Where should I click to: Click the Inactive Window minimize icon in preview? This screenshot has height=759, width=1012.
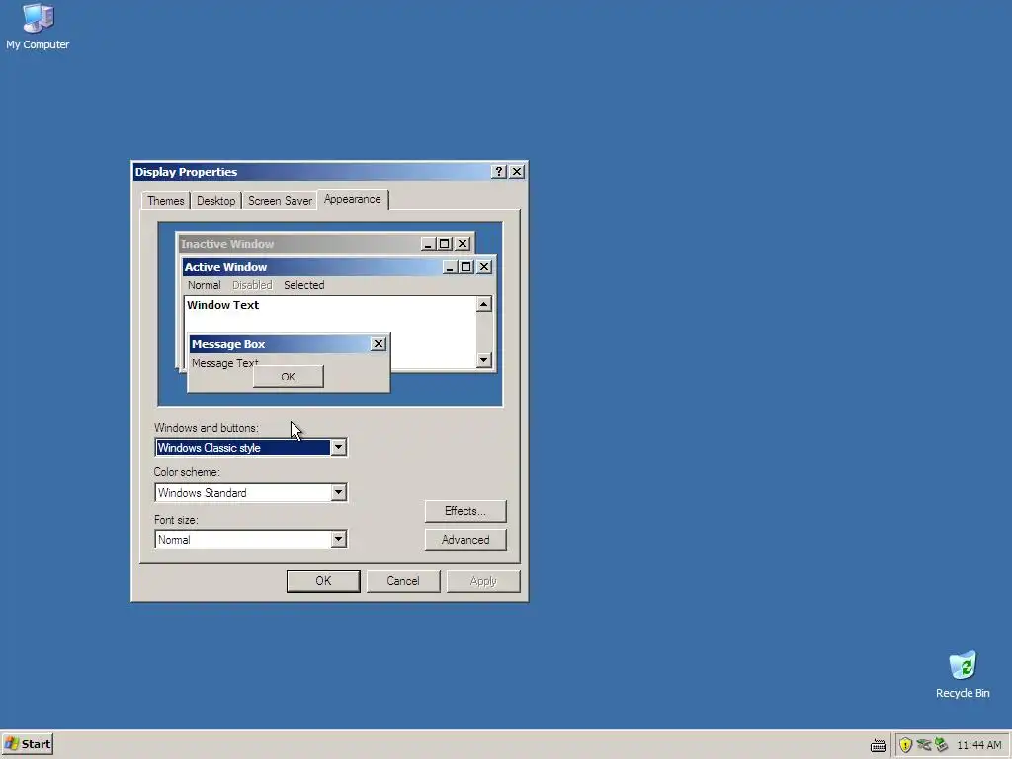429,244
